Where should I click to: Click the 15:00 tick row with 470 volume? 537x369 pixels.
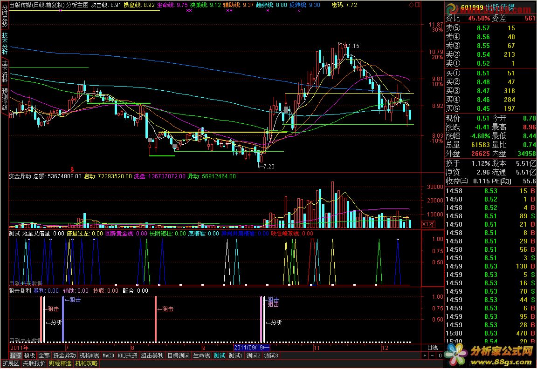490,334
